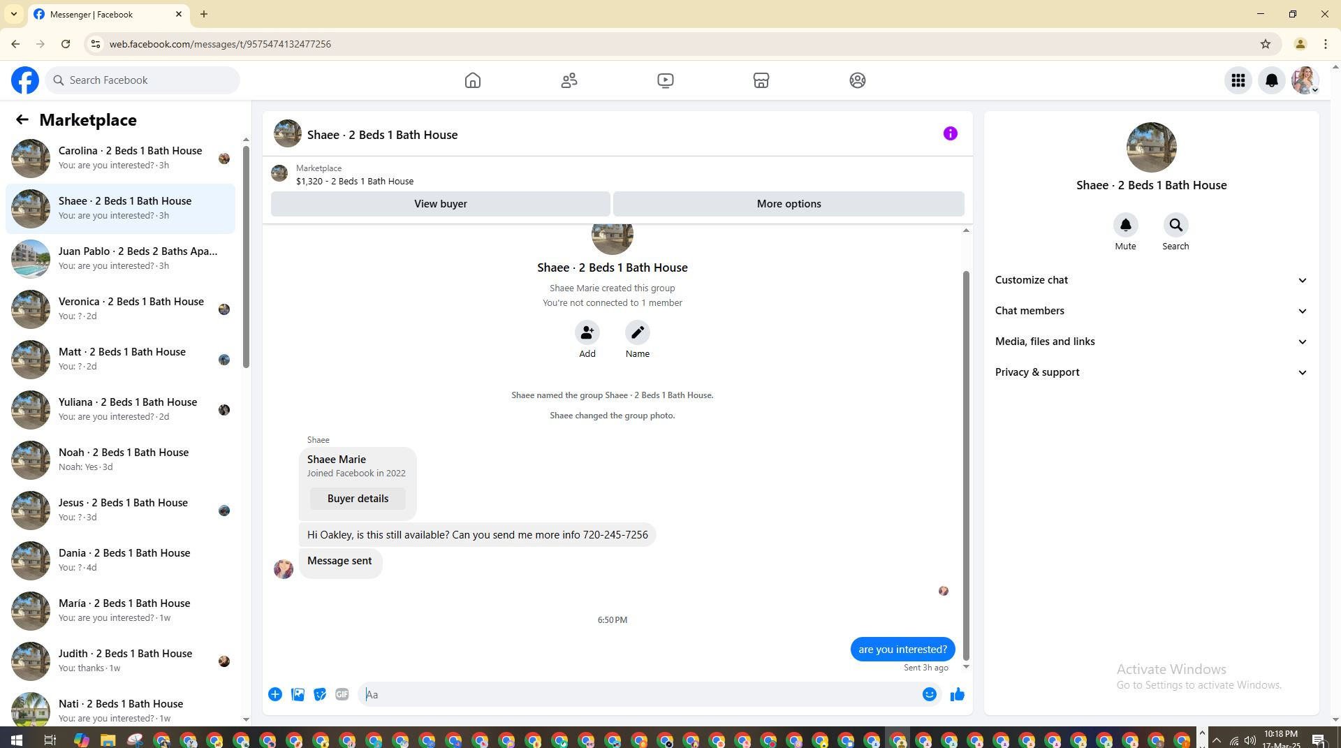
Task: Open the volume control in system tray
Action: click(x=1250, y=740)
